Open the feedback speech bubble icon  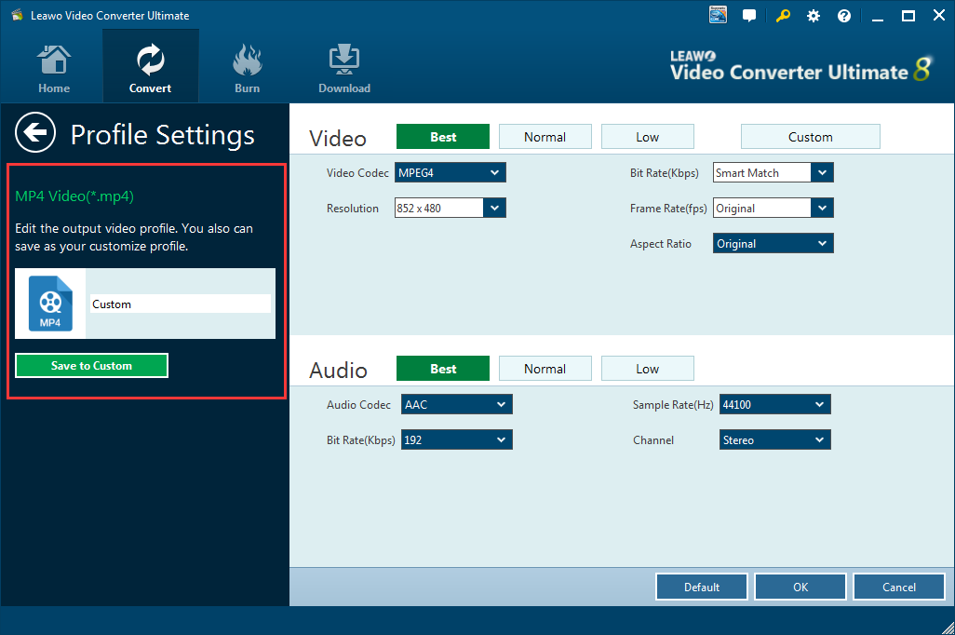(749, 16)
